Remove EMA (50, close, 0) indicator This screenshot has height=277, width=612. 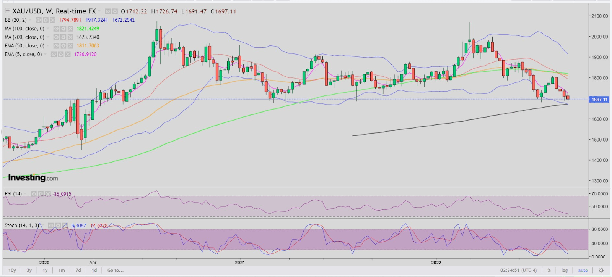70,46
